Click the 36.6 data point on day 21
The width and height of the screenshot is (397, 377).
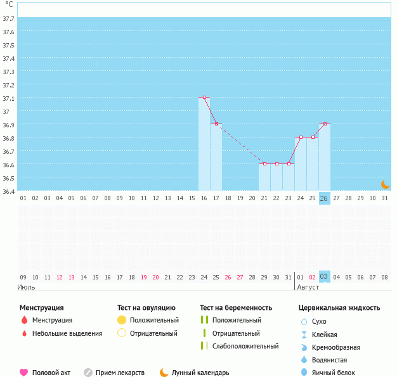point(264,164)
